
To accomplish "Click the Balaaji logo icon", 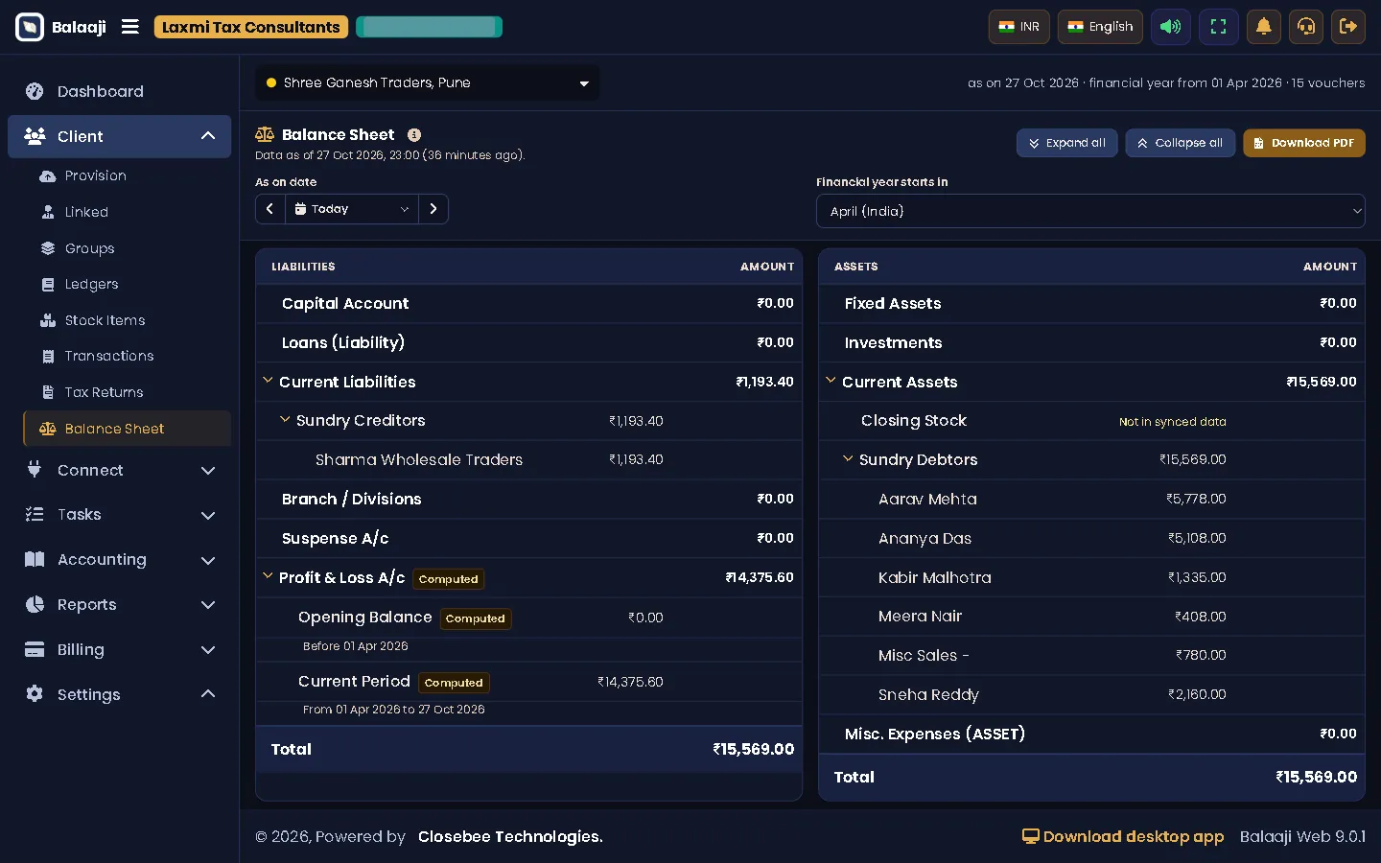I will coord(30,27).
